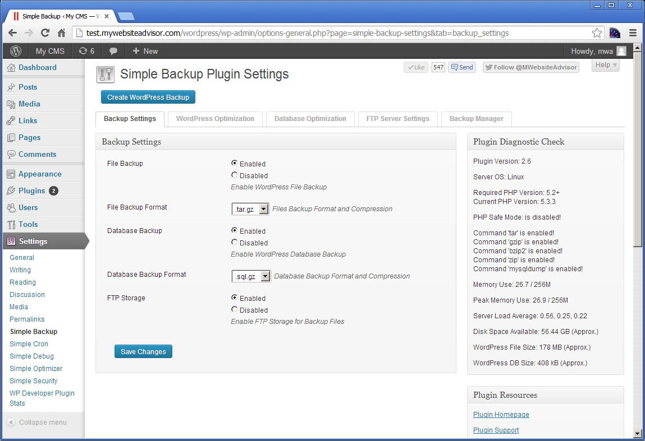Open Reading settings submenu link
This screenshot has height=441, width=645.
click(22, 282)
